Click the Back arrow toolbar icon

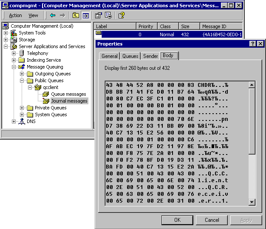point(53,15)
